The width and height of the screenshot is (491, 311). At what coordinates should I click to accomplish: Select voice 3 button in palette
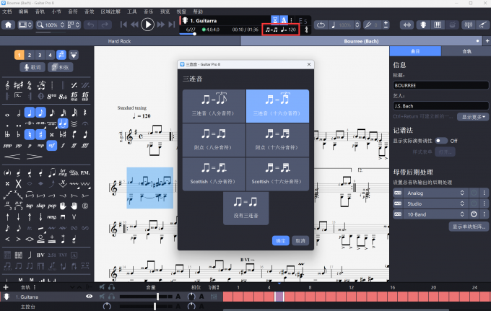[x=40, y=55]
